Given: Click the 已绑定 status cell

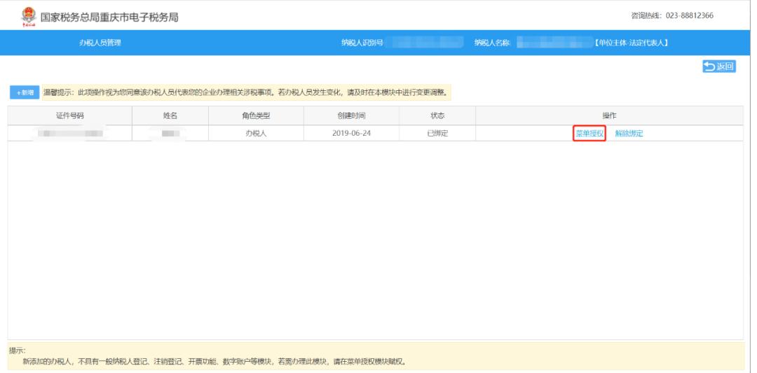Looking at the screenshot, I should coord(437,134).
